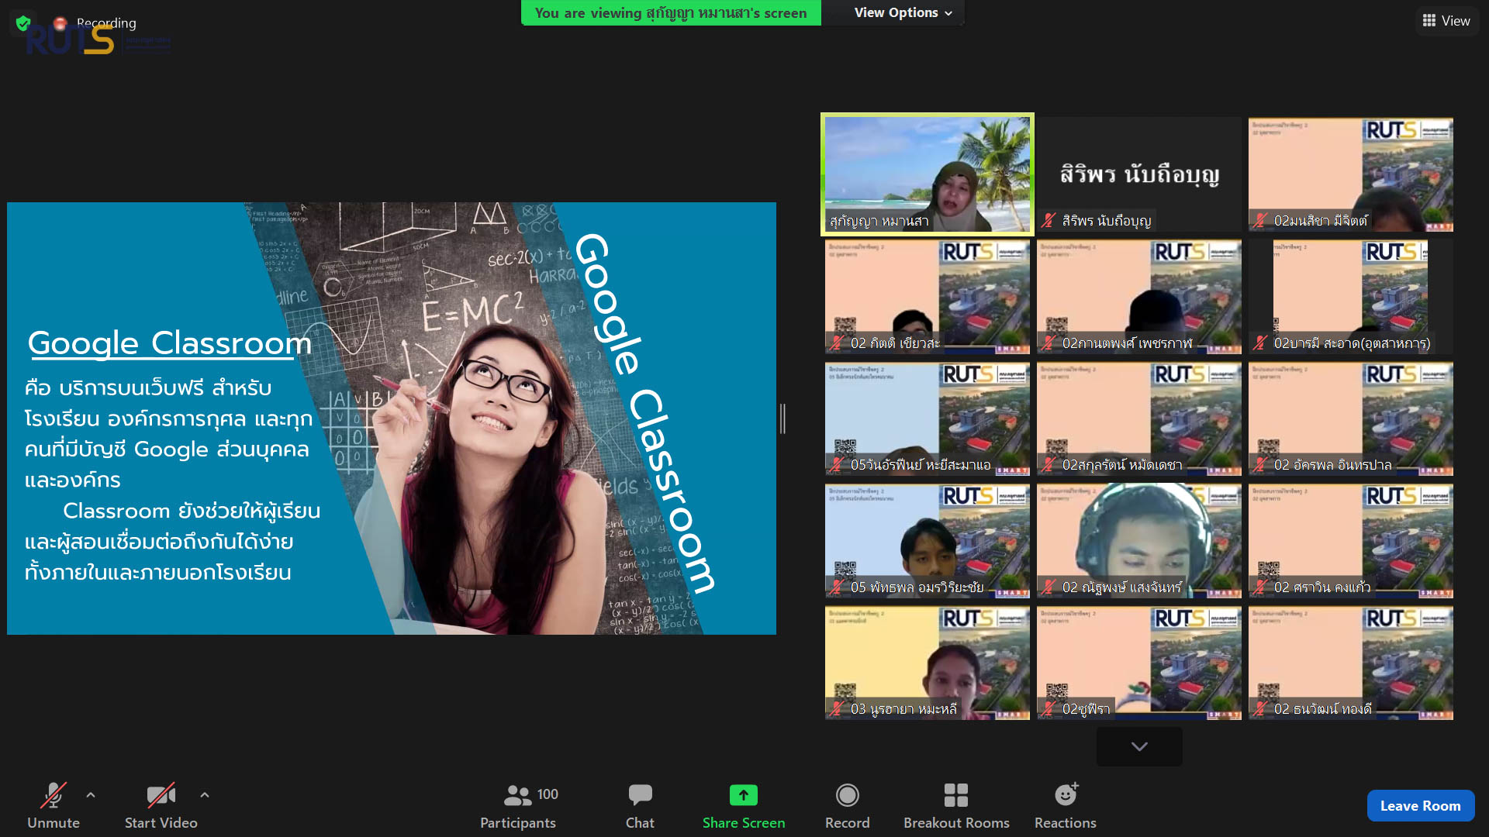The height and width of the screenshot is (837, 1489).
Task: Select สิริพร นับถือบุญ participant tile
Action: 1139,174
